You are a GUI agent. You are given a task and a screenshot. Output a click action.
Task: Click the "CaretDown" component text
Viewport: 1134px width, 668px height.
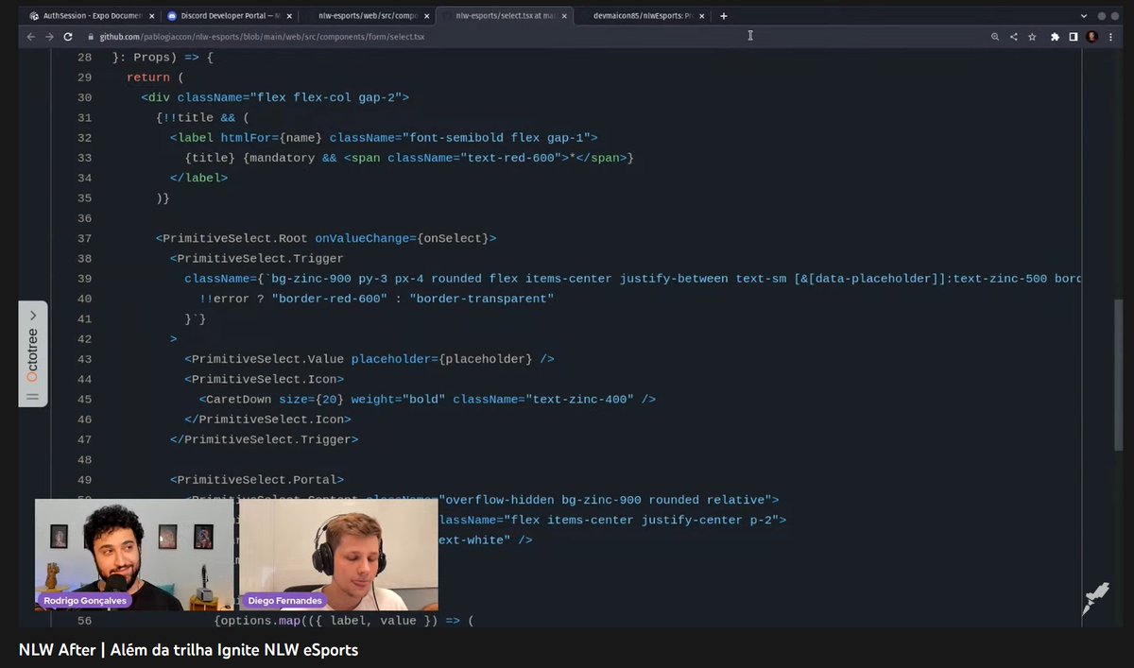(x=238, y=400)
